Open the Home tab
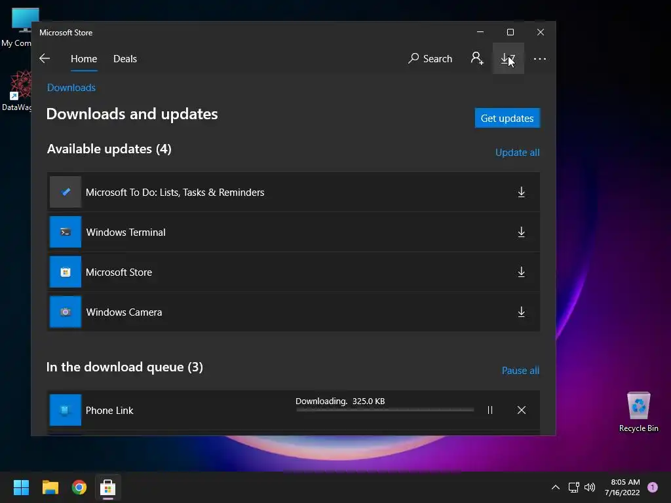 coord(84,58)
